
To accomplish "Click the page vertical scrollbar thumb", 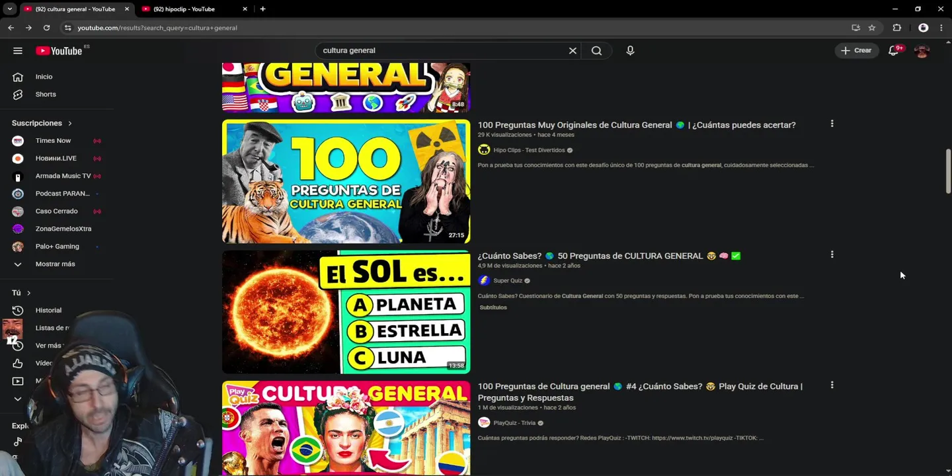I will tap(948, 171).
